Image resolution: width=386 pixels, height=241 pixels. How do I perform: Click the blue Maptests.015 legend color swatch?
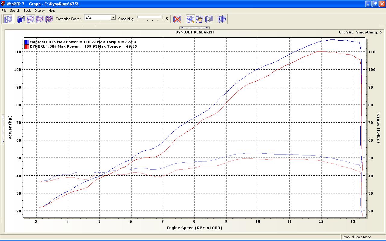[x=27, y=42]
